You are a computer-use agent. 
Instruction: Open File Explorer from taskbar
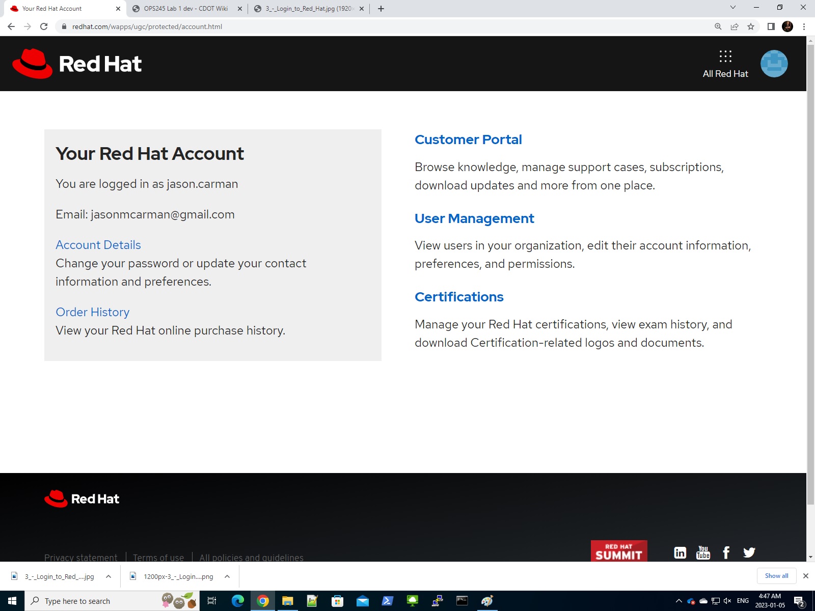coord(287,601)
